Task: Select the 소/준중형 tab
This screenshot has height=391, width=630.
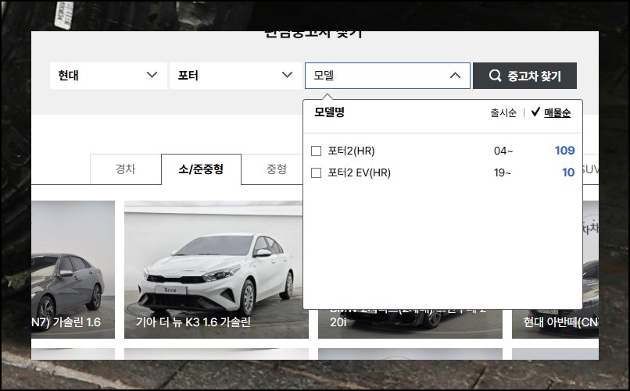Action: [x=202, y=169]
